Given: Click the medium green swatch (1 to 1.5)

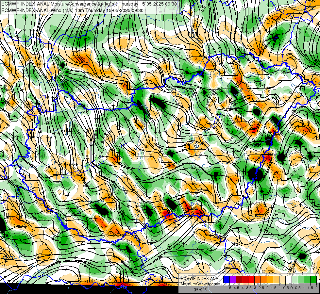Looking at the screenshot, I should pos(307,279).
